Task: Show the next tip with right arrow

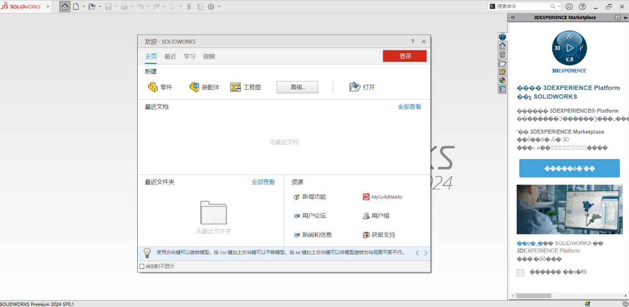Action: 426,253
